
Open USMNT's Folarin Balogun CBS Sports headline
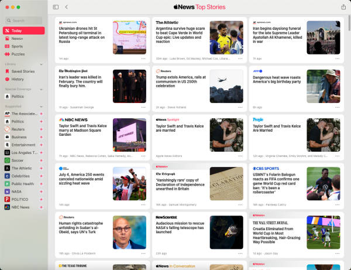click(276, 183)
